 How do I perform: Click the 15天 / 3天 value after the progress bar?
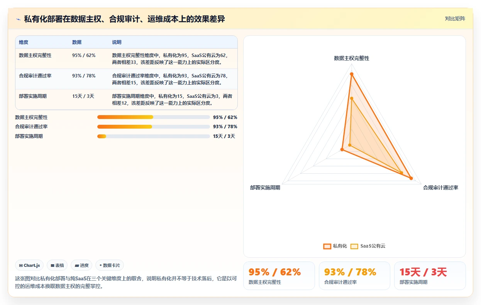pyautogui.click(x=224, y=136)
